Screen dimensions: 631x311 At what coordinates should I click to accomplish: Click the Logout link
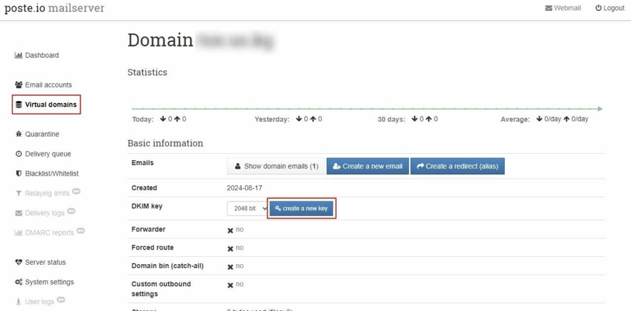click(610, 8)
